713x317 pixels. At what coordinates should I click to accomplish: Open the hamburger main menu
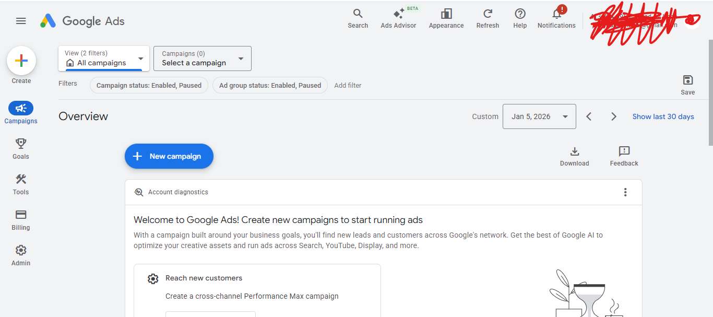[x=21, y=21]
